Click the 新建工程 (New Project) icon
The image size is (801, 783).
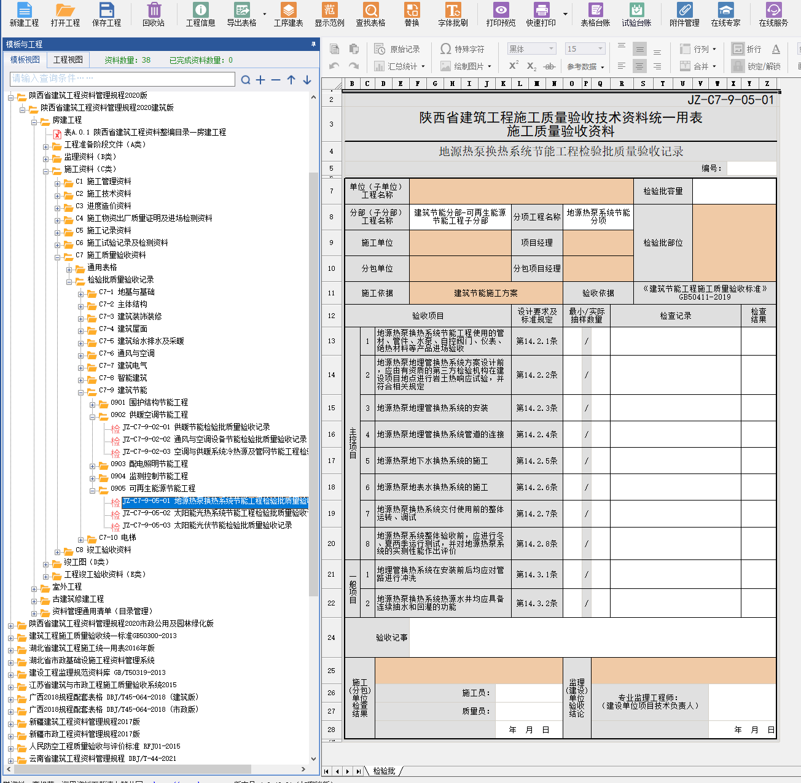coord(24,15)
